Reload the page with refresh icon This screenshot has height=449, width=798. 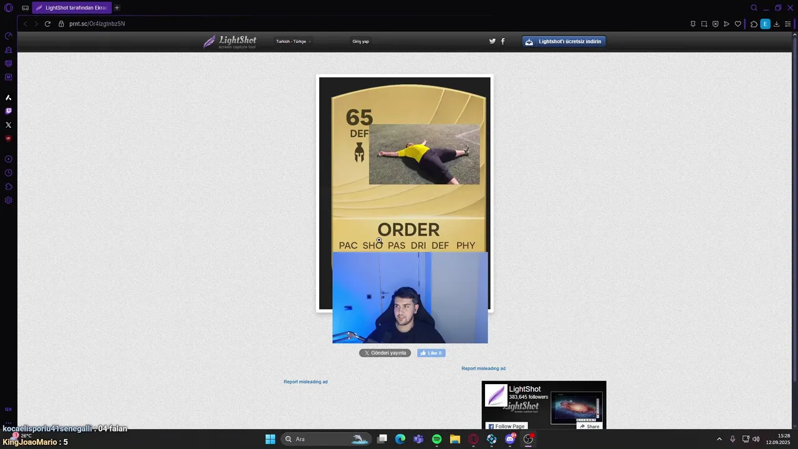pyautogui.click(x=47, y=24)
